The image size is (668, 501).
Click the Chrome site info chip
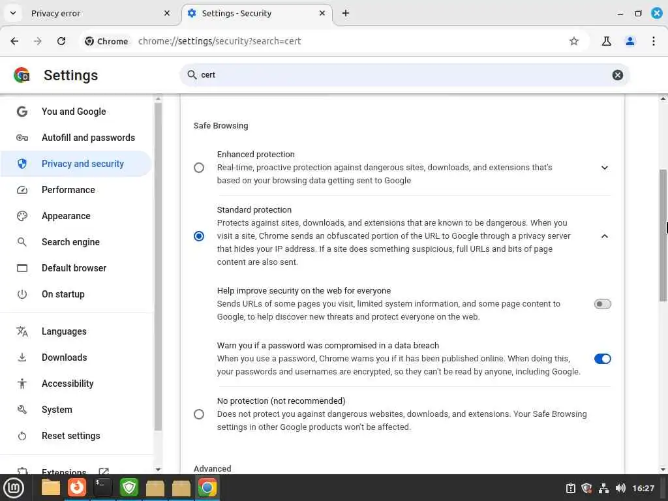[106, 41]
